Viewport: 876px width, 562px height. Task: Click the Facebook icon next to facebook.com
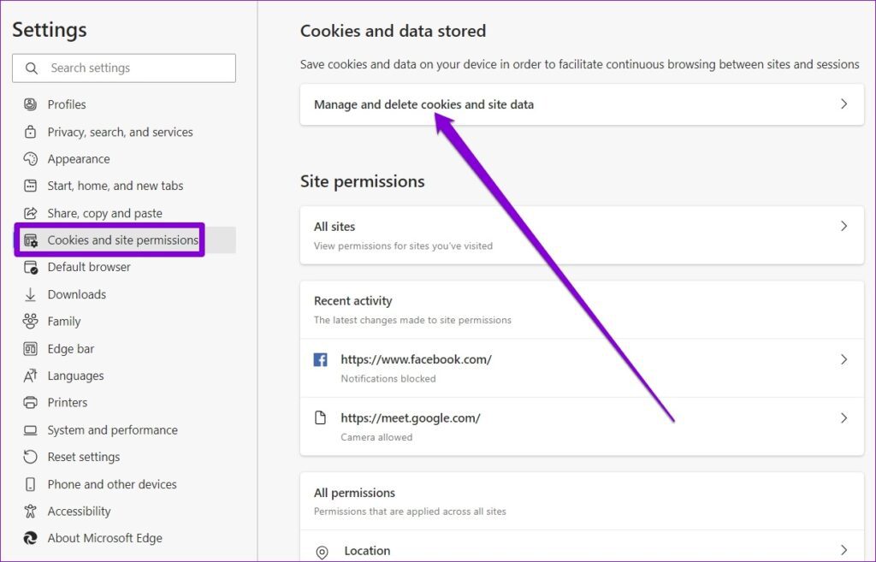(x=322, y=359)
